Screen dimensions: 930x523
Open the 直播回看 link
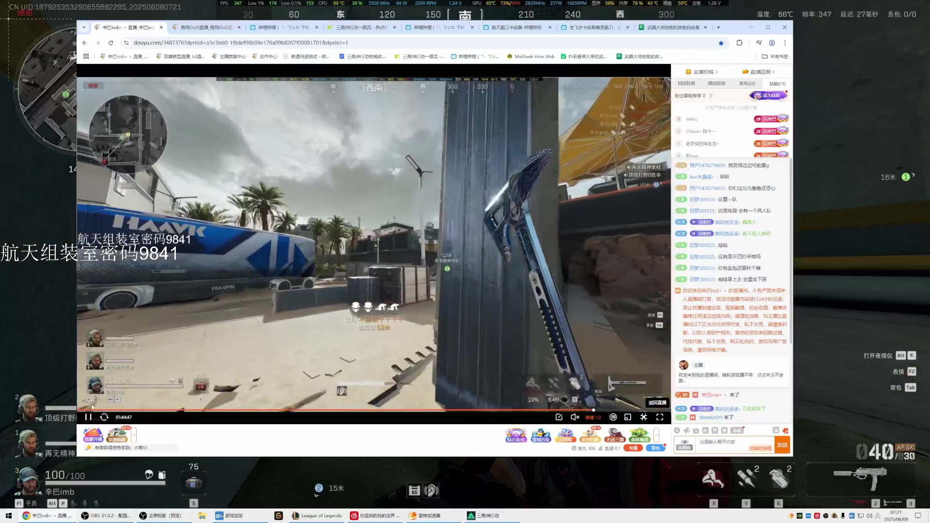tap(759, 72)
